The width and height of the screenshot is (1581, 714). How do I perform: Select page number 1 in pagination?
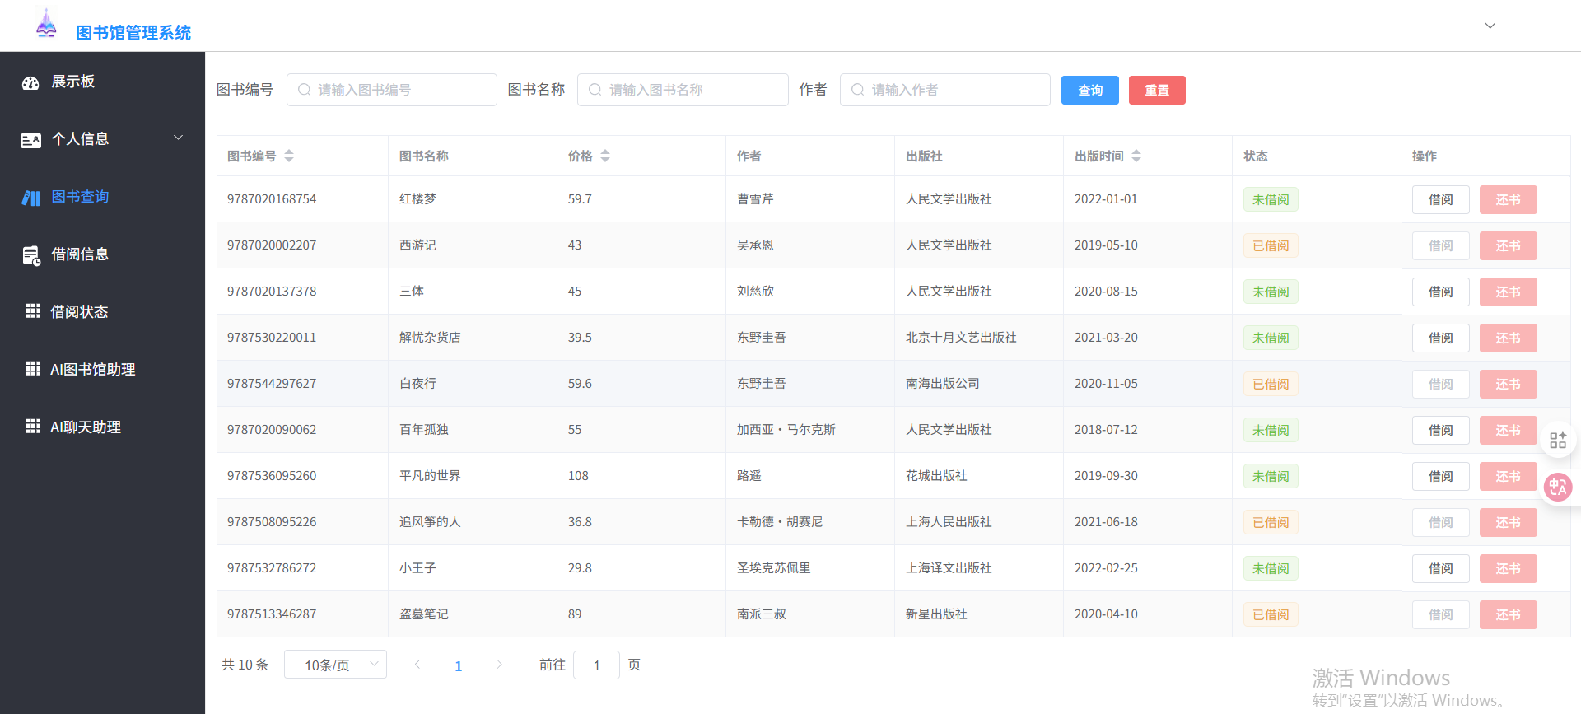(x=459, y=665)
